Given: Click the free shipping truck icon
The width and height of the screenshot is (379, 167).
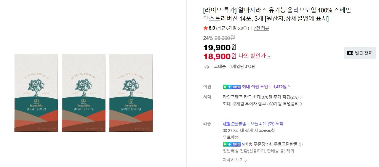Looking at the screenshot, I should coord(206,67).
